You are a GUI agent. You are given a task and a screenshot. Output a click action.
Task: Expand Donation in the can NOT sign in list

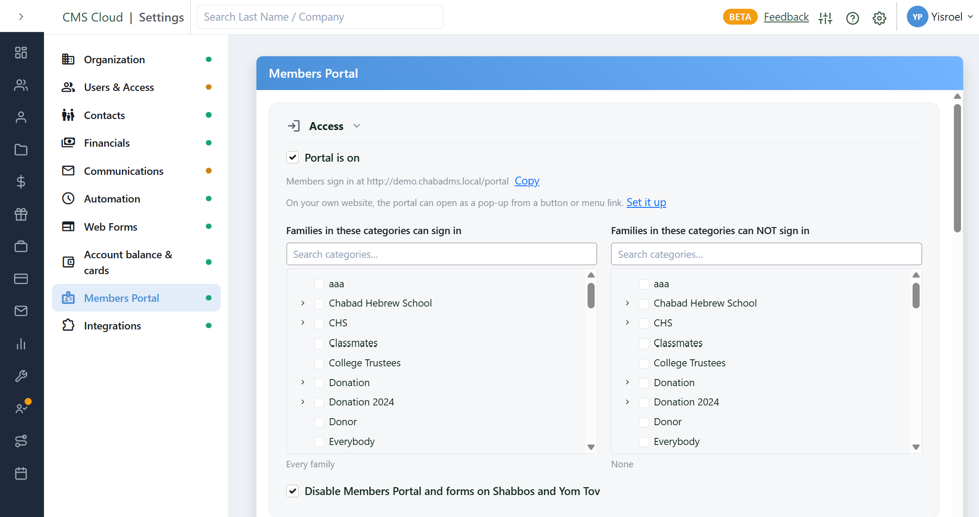click(627, 382)
